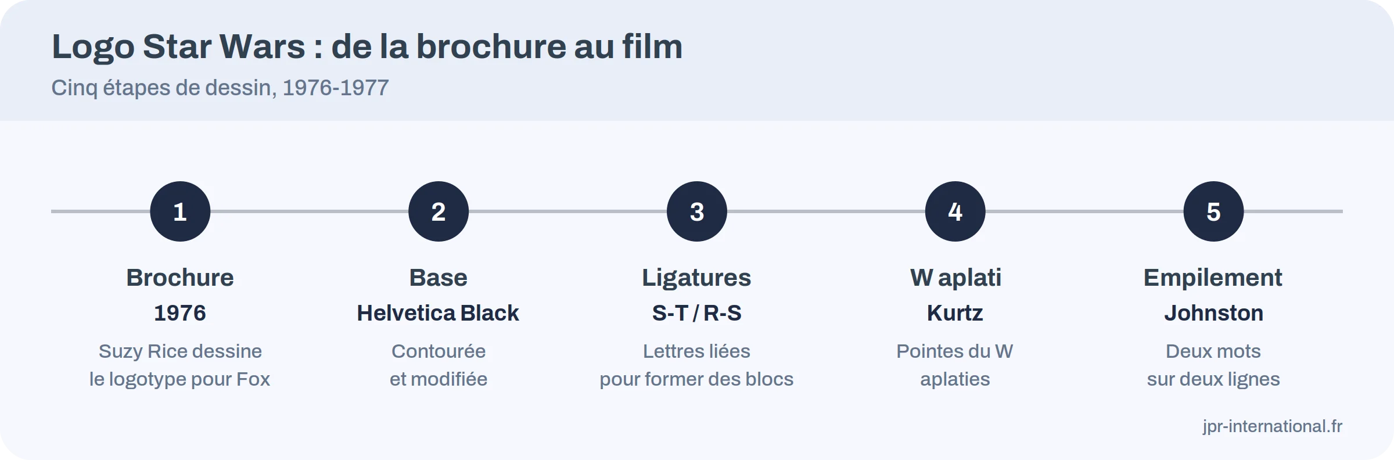Click the Suzy Rice dessine description

click(x=180, y=365)
